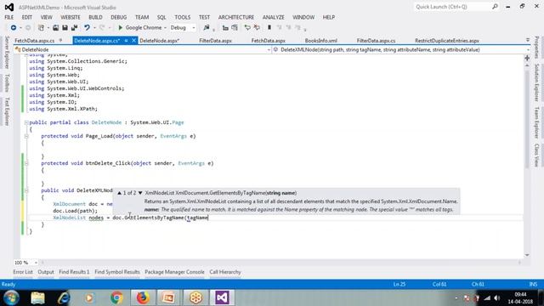
Task: Open the Windows Start button
Action: pos(11,297)
